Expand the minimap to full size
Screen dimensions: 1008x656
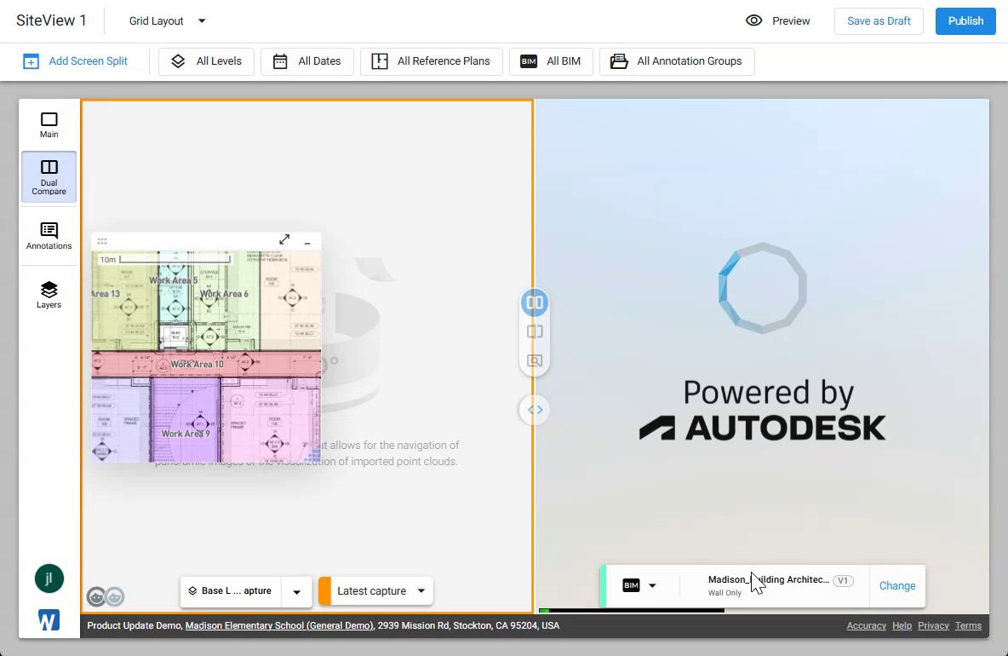click(x=284, y=239)
